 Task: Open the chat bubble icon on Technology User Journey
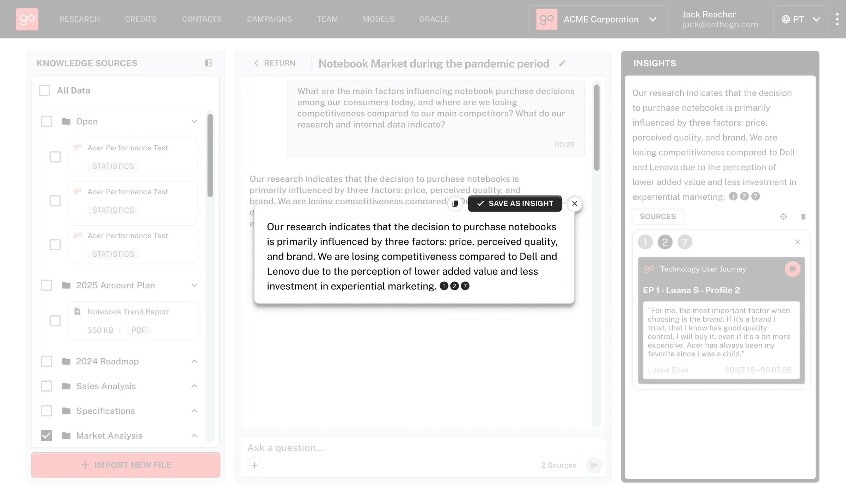(793, 269)
